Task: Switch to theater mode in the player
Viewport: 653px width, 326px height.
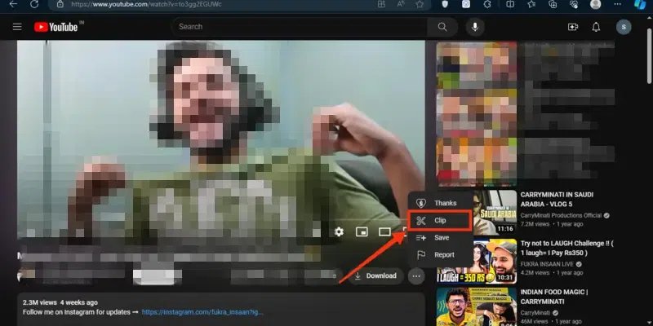Action: [384, 231]
